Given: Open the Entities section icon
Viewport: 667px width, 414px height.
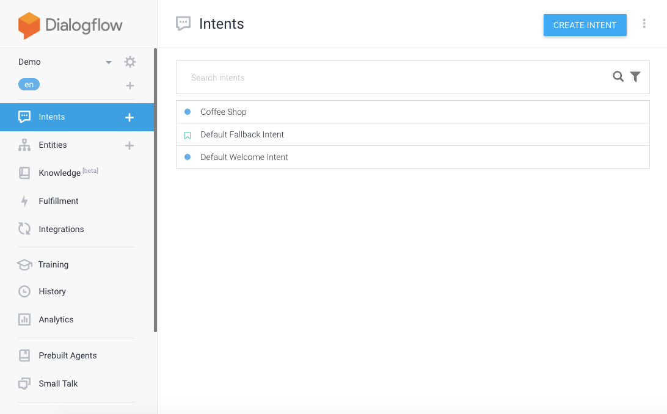Looking at the screenshot, I should (24, 145).
